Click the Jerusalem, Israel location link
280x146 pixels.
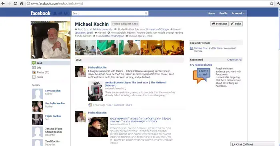pyautogui.click(x=84, y=32)
